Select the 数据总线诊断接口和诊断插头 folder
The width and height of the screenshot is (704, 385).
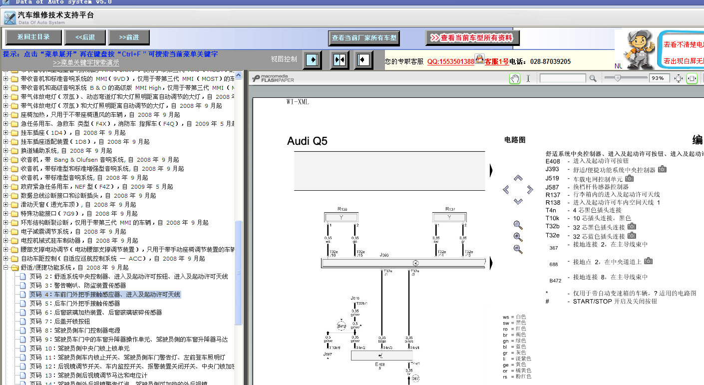[88, 196]
